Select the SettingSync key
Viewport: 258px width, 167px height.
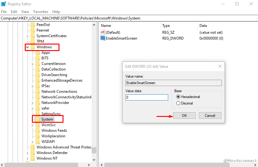pos(51,114)
